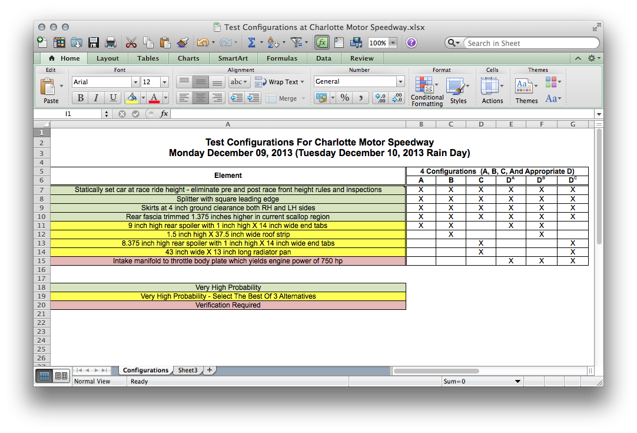Decrease indent icon in Alignment group
Screen dimensions: 637x433
237,98
